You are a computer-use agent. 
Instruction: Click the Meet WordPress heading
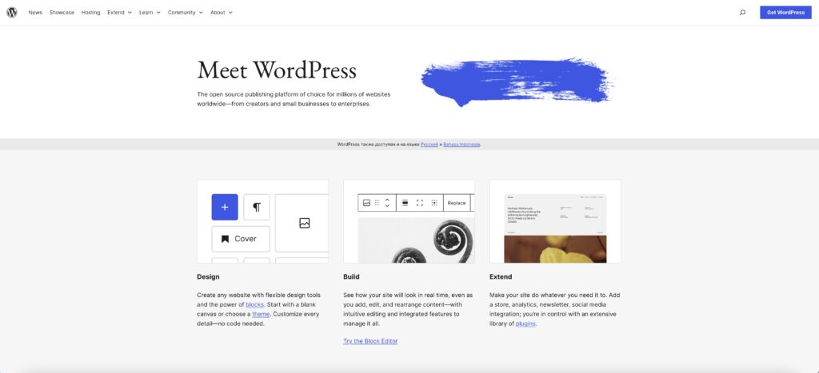pyautogui.click(x=277, y=70)
